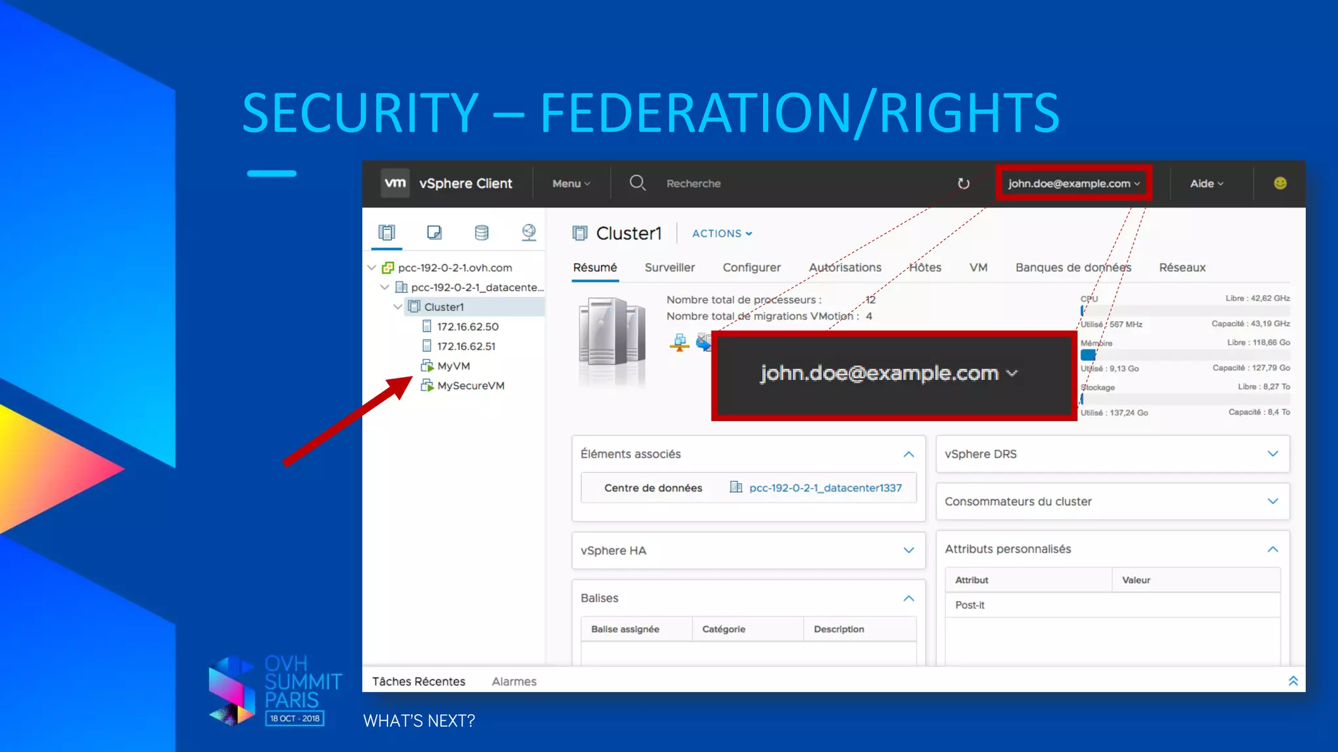Select the Networking view icon

529,232
